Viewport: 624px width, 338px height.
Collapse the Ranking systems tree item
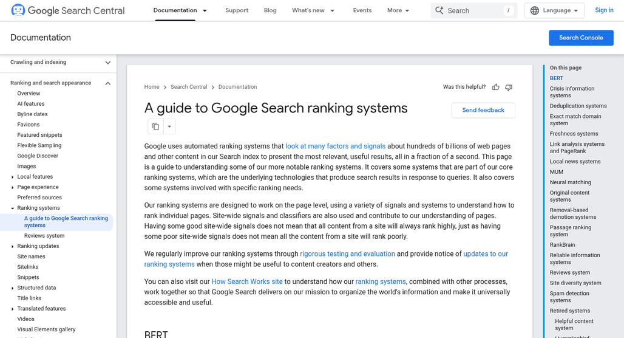click(x=12, y=208)
